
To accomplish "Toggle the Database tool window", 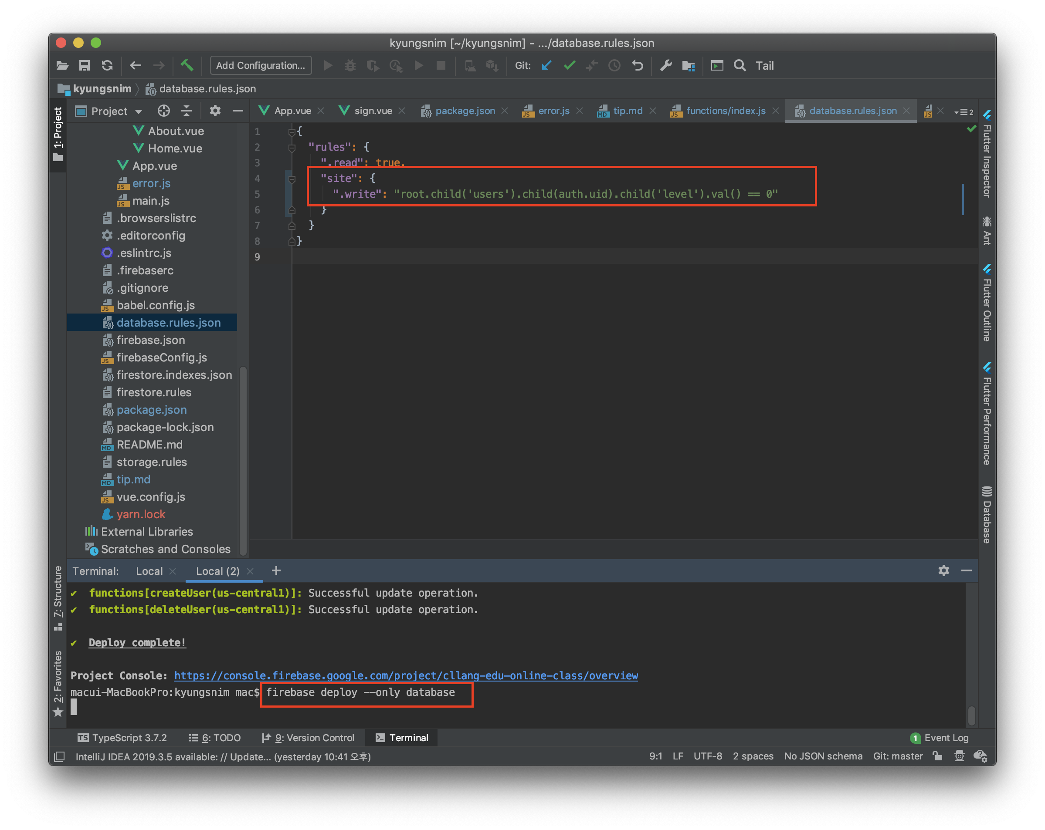I will 987,514.
